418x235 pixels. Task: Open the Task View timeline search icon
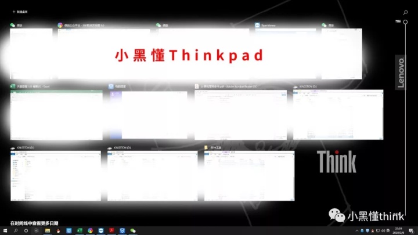click(405, 13)
